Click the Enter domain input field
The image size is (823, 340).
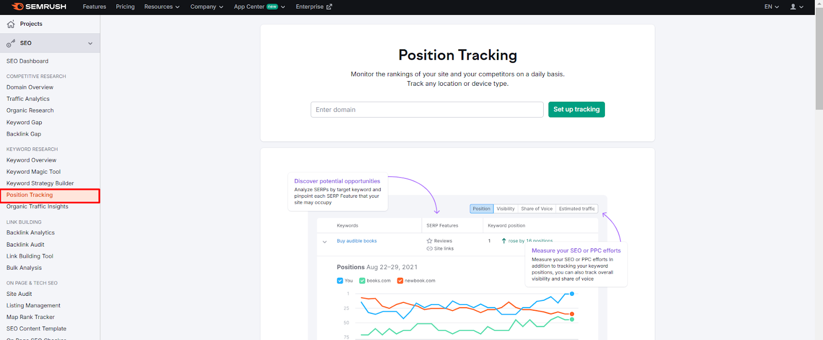point(427,109)
